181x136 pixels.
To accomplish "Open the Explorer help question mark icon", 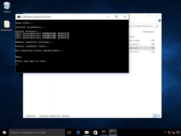I will tap(159, 20).
